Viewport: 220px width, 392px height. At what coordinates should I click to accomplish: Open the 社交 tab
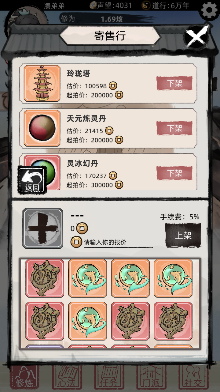193,377
